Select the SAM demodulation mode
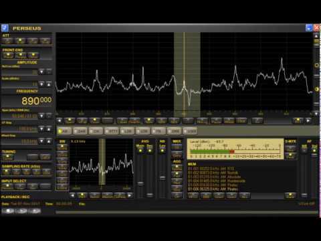Screen dimensions: 321x241 click(x=80, y=131)
